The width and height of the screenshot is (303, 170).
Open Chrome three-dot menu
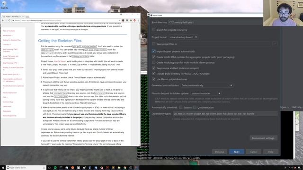pos(138,20)
